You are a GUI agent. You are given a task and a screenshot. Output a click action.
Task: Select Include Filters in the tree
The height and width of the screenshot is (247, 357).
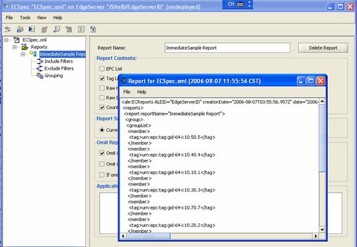pos(58,61)
